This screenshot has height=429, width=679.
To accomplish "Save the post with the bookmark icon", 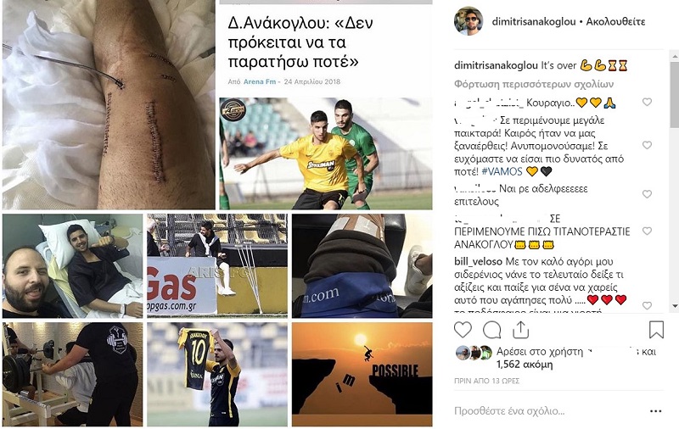I will (656, 330).
